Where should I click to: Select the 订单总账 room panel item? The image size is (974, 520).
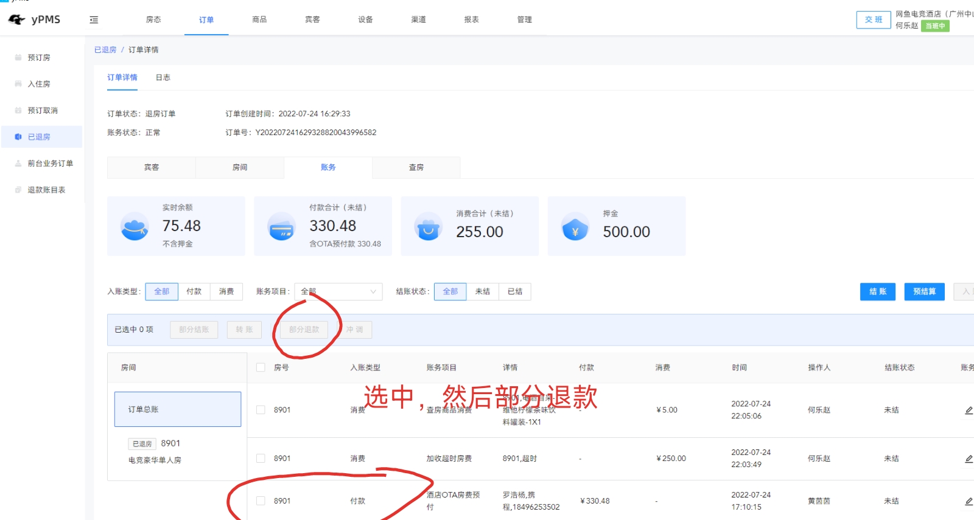178,409
